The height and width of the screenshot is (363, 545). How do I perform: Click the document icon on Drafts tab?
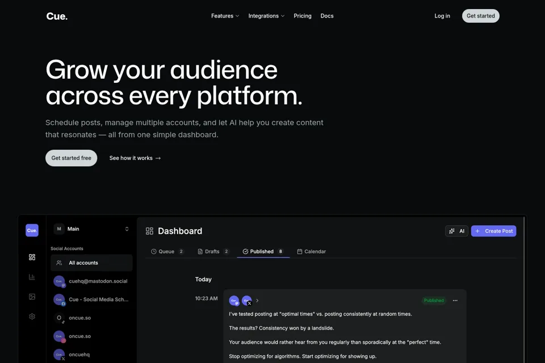tap(200, 251)
